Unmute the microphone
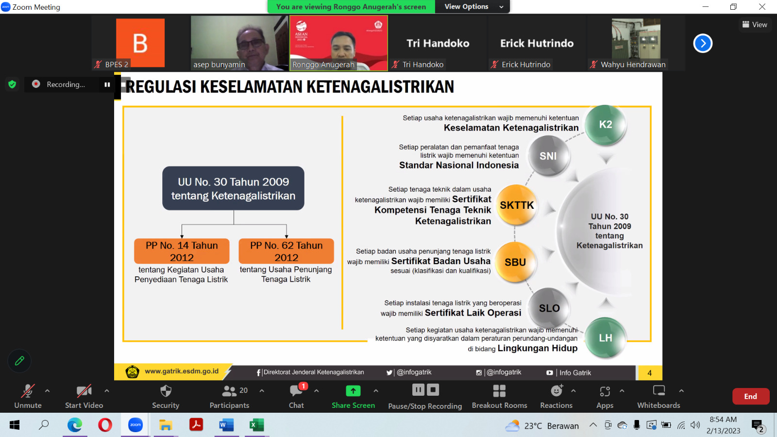 pos(28,396)
